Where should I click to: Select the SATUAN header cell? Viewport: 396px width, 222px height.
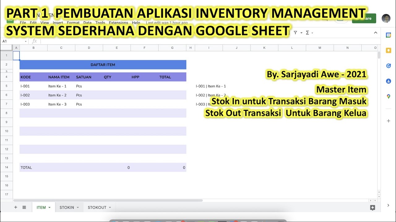coord(89,77)
